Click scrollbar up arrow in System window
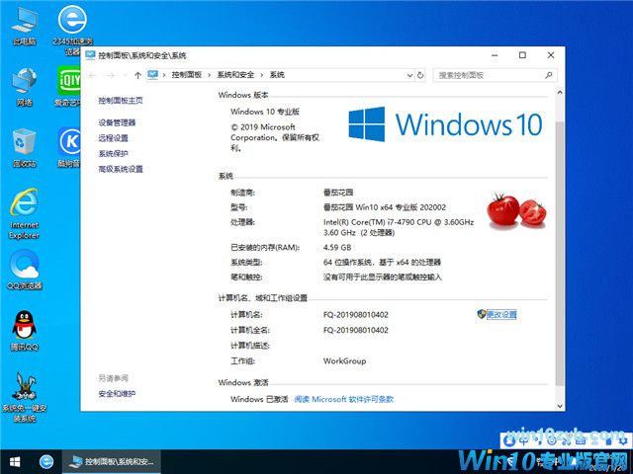633x474 pixels. coord(560,92)
